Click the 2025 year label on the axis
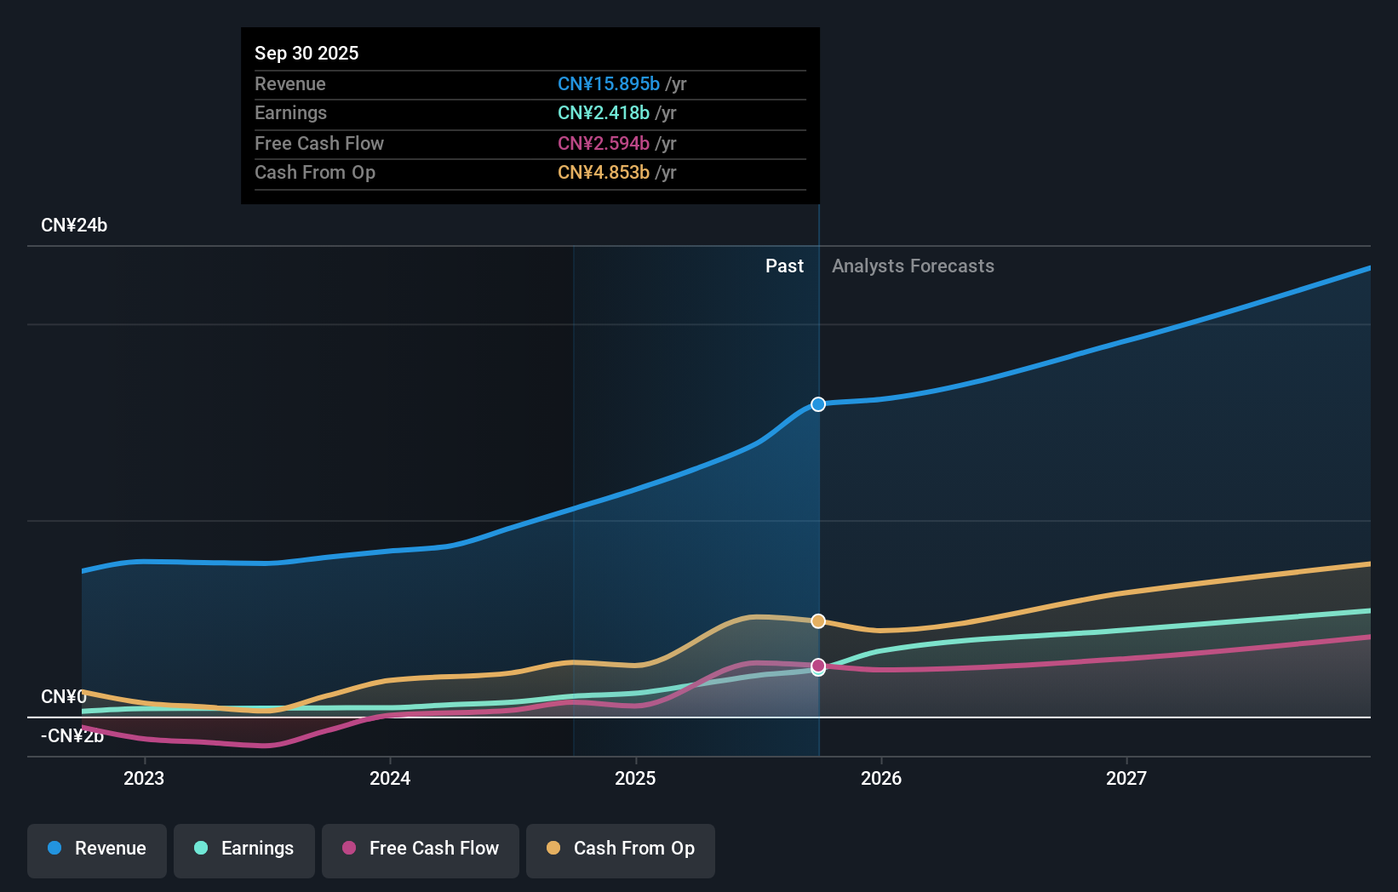Viewport: 1398px width, 892px height. [x=635, y=777]
